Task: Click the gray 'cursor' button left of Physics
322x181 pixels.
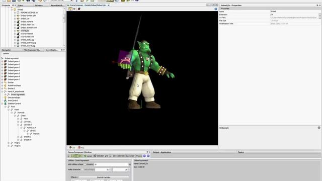Action: 130,156
